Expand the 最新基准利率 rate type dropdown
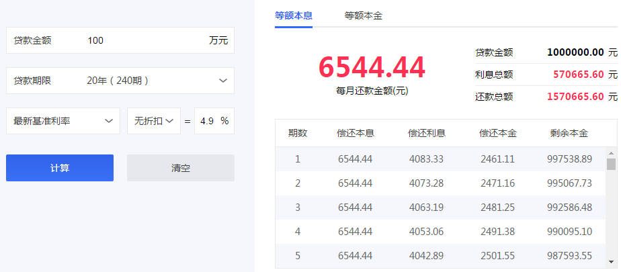This screenshot has width=621, height=272. point(63,121)
